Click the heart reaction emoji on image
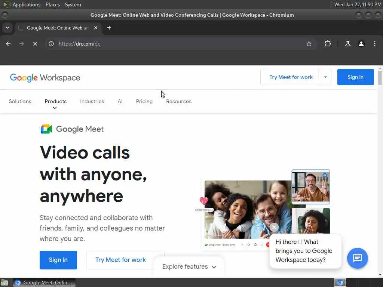 click(x=204, y=201)
